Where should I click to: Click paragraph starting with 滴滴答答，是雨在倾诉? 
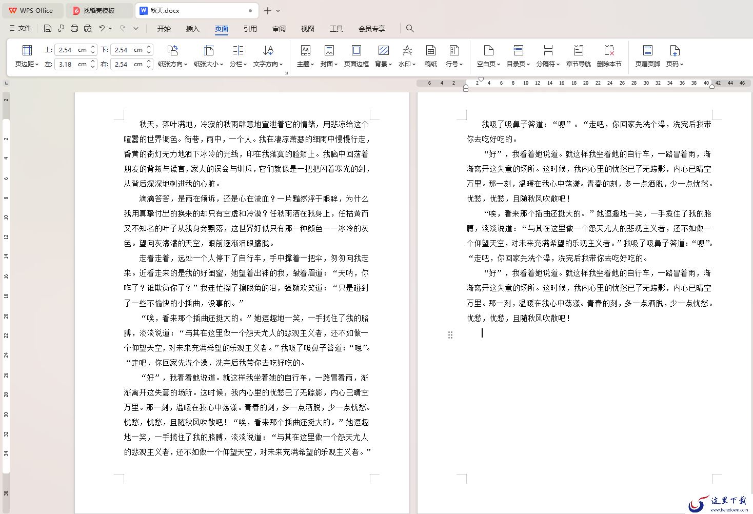tap(246, 221)
